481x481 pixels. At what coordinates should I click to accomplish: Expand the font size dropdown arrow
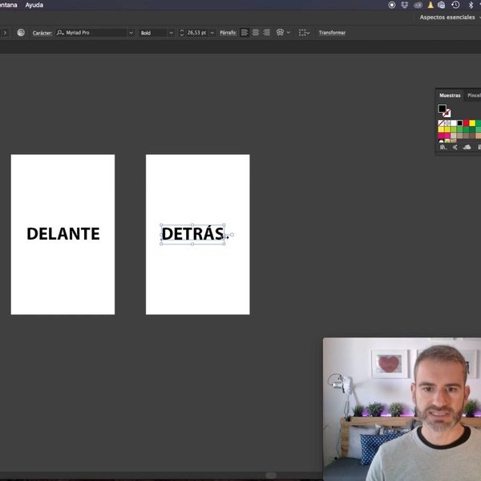point(212,33)
